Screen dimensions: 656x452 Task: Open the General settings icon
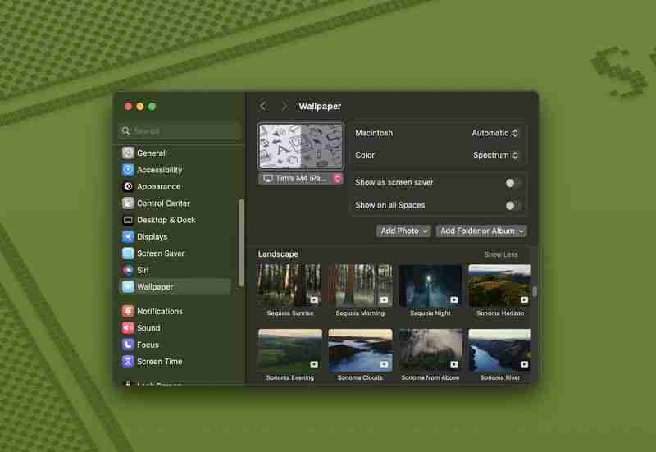128,153
